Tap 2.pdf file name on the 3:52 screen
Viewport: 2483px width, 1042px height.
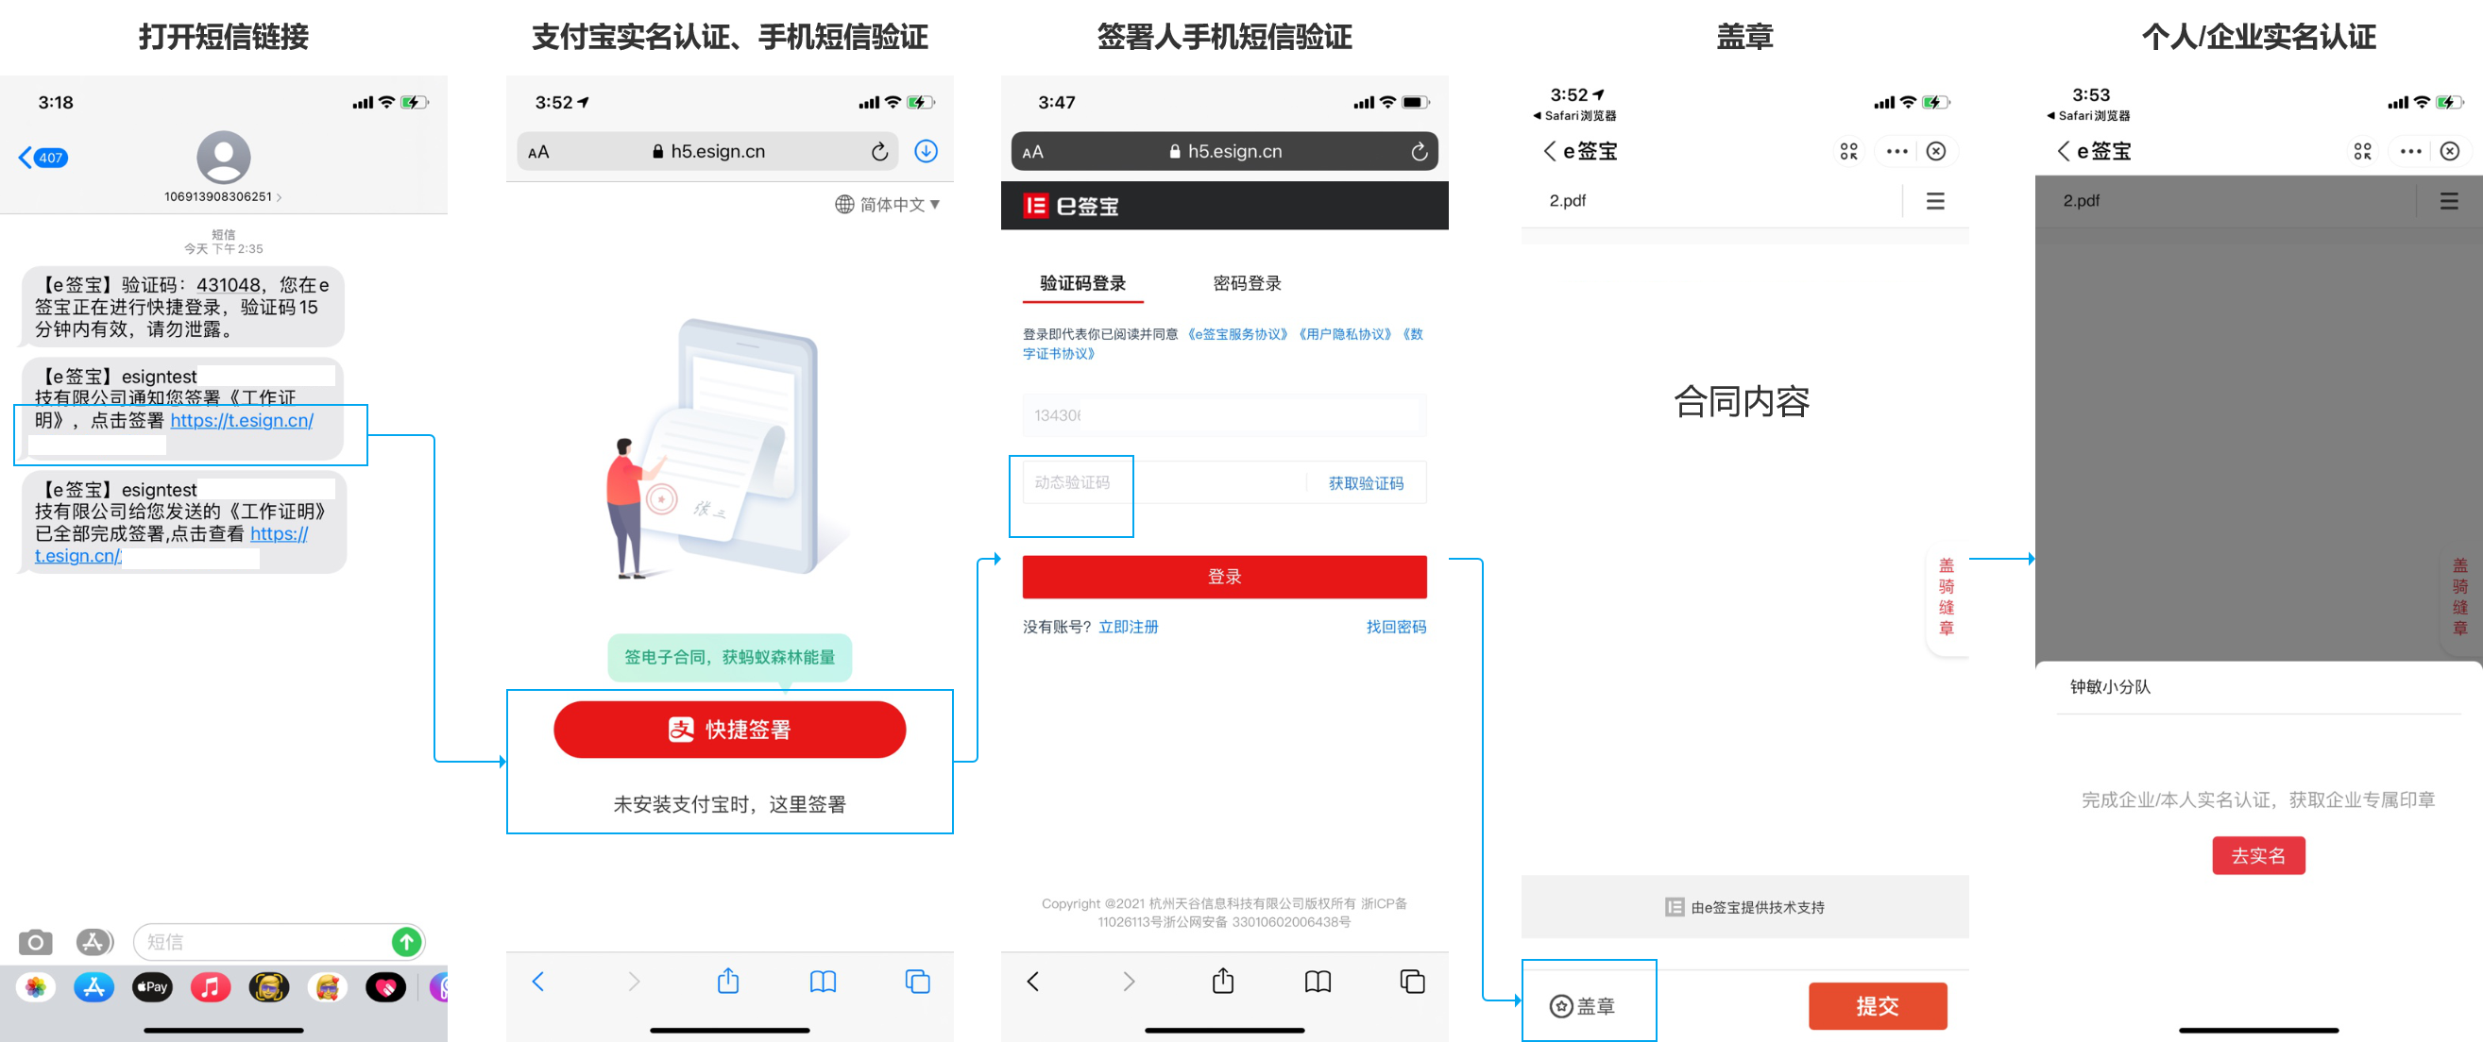[1567, 200]
